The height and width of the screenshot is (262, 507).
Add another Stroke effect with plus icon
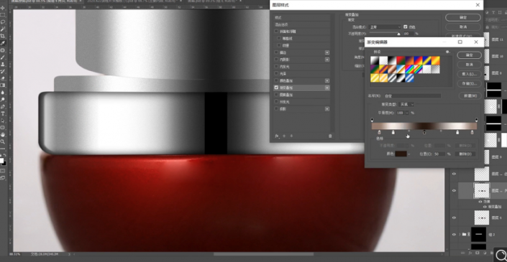327,52
